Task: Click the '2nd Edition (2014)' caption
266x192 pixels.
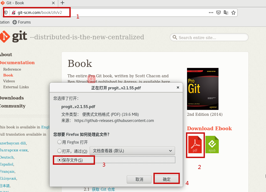Action: 205,114
